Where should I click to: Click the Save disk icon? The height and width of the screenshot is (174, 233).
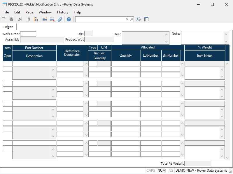click(11, 19)
